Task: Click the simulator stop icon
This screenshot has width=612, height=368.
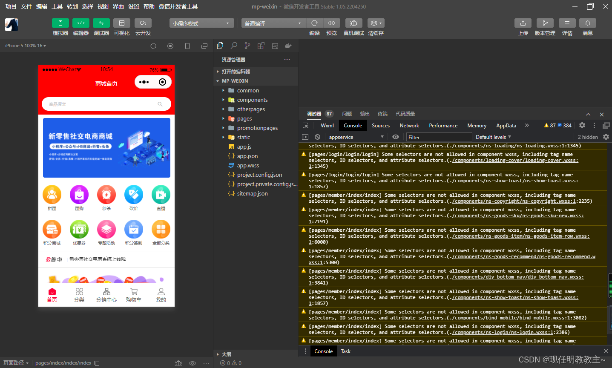Action: point(170,46)
